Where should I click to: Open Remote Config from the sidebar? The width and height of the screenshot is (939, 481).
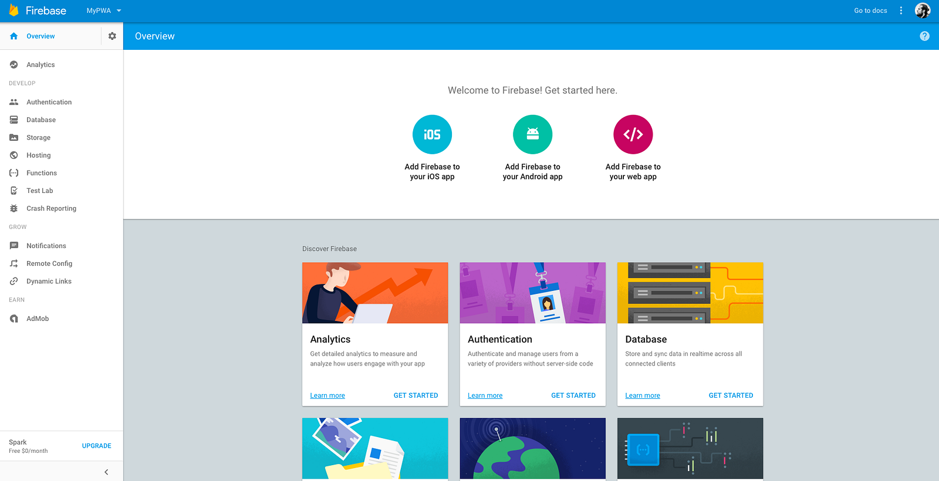pyautogui.click(x=49, y=264)
